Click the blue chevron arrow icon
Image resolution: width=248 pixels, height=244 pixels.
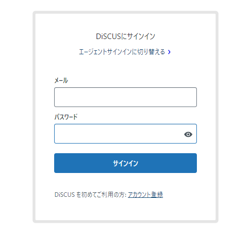[169, 52]
